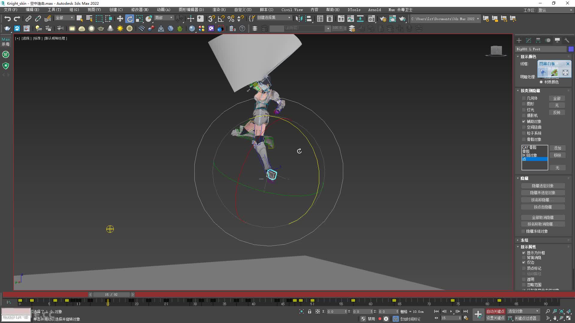Open the Render Setup dialog
This screenshot has height=323, width=575.
pyautogui.click(x=383, y=19)
